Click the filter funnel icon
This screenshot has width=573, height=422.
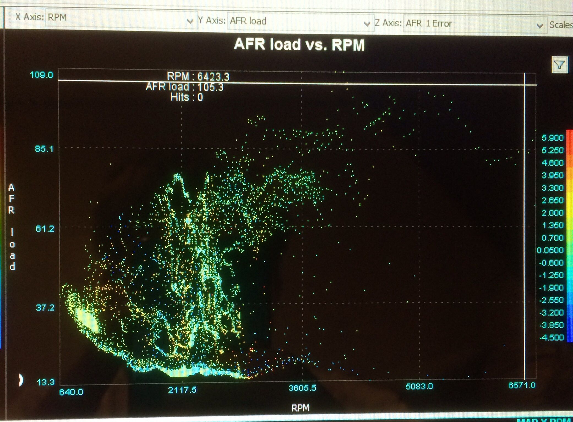pyautogui.click(x=560, y=65)
